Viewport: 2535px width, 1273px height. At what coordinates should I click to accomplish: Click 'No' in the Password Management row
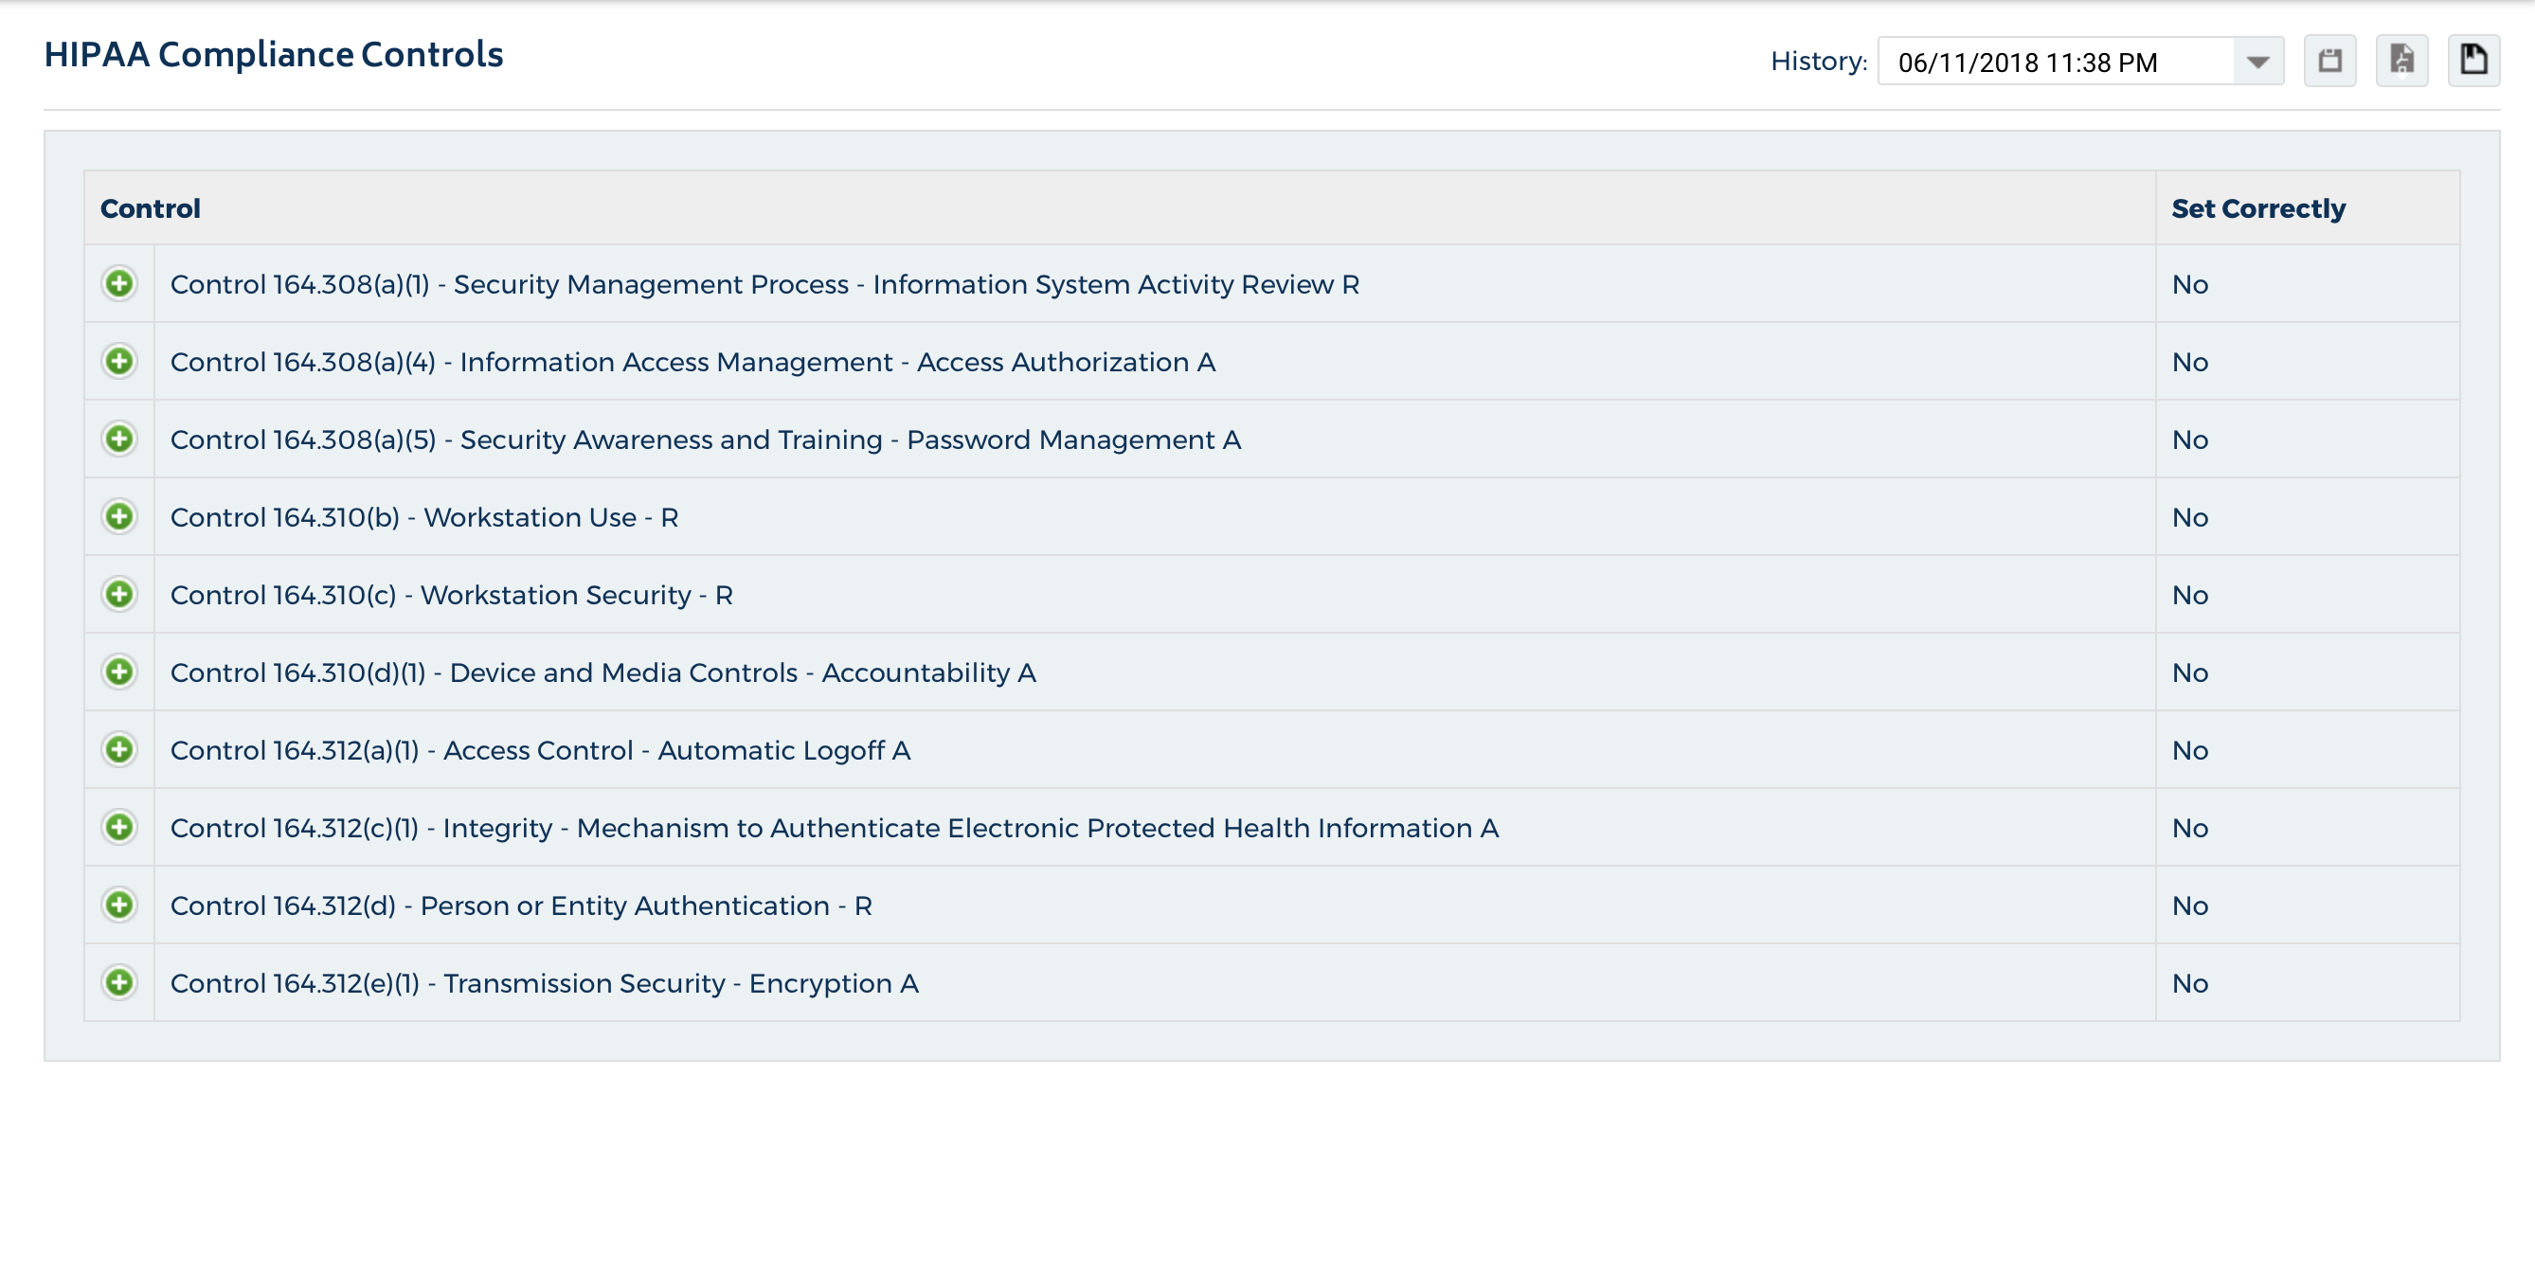[2189, 440]
